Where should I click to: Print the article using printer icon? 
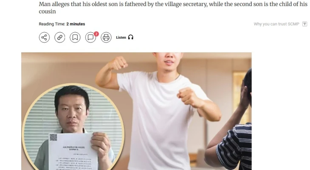tap(106, 37)
